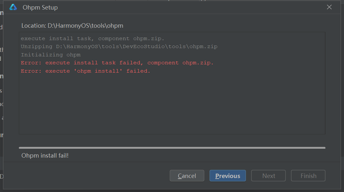Click the 'execute install task, component ohpm.zip.' log line
The image size is (344, 192).
click(92, 39)
